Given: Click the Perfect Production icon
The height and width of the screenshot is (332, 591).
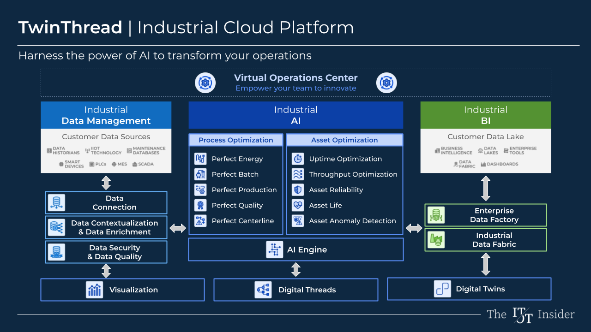Looking at the screenshot, I should point(200,190).
